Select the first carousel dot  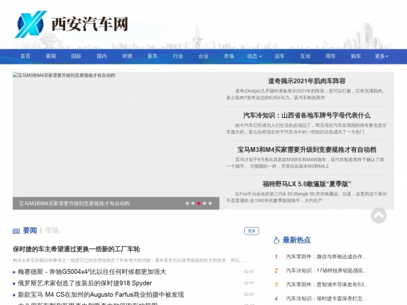point(187,203)
